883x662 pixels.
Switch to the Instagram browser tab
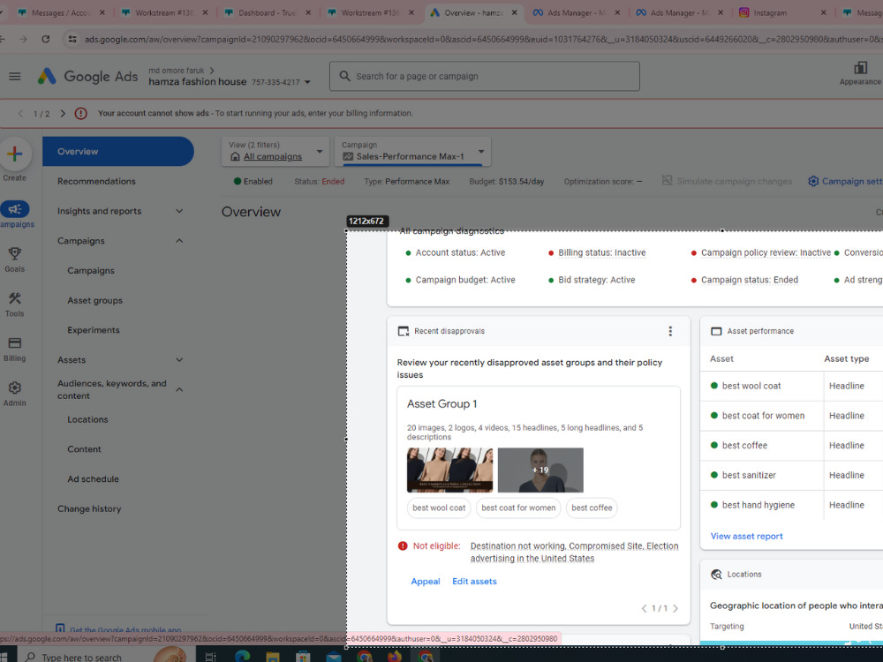pos(781,12)
